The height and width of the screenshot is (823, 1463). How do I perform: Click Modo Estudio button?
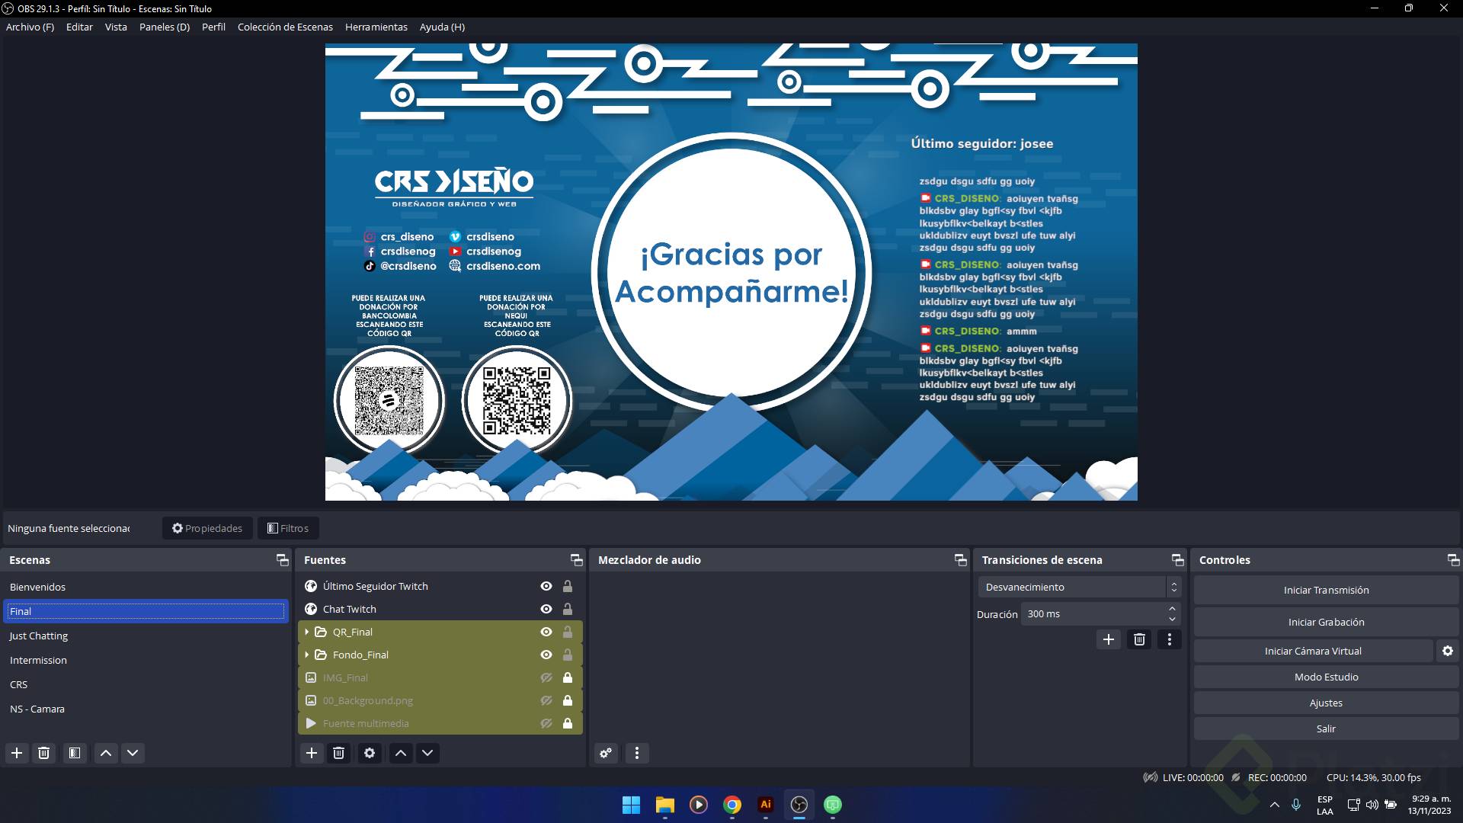[1326, 677]
